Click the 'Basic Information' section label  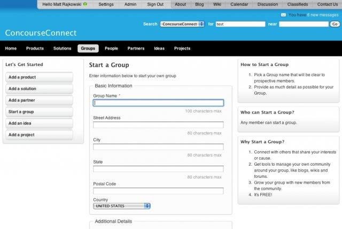[x=113, y=86]
